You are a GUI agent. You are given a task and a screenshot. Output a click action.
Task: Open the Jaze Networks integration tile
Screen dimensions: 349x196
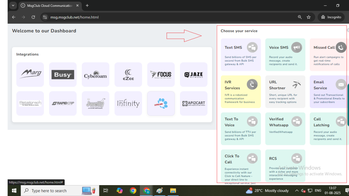pos(194,75)
